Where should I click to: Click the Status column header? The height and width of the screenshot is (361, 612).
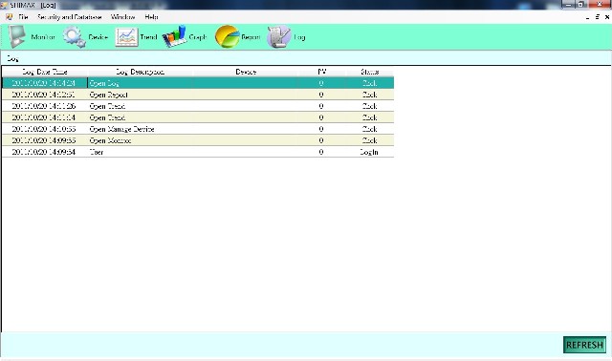[369, 72]
